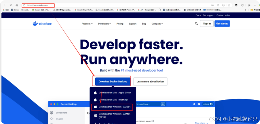Expand Show charts in Docker Desktop
Viewport: 260px width, 124px height.
[x=202, y=123]
